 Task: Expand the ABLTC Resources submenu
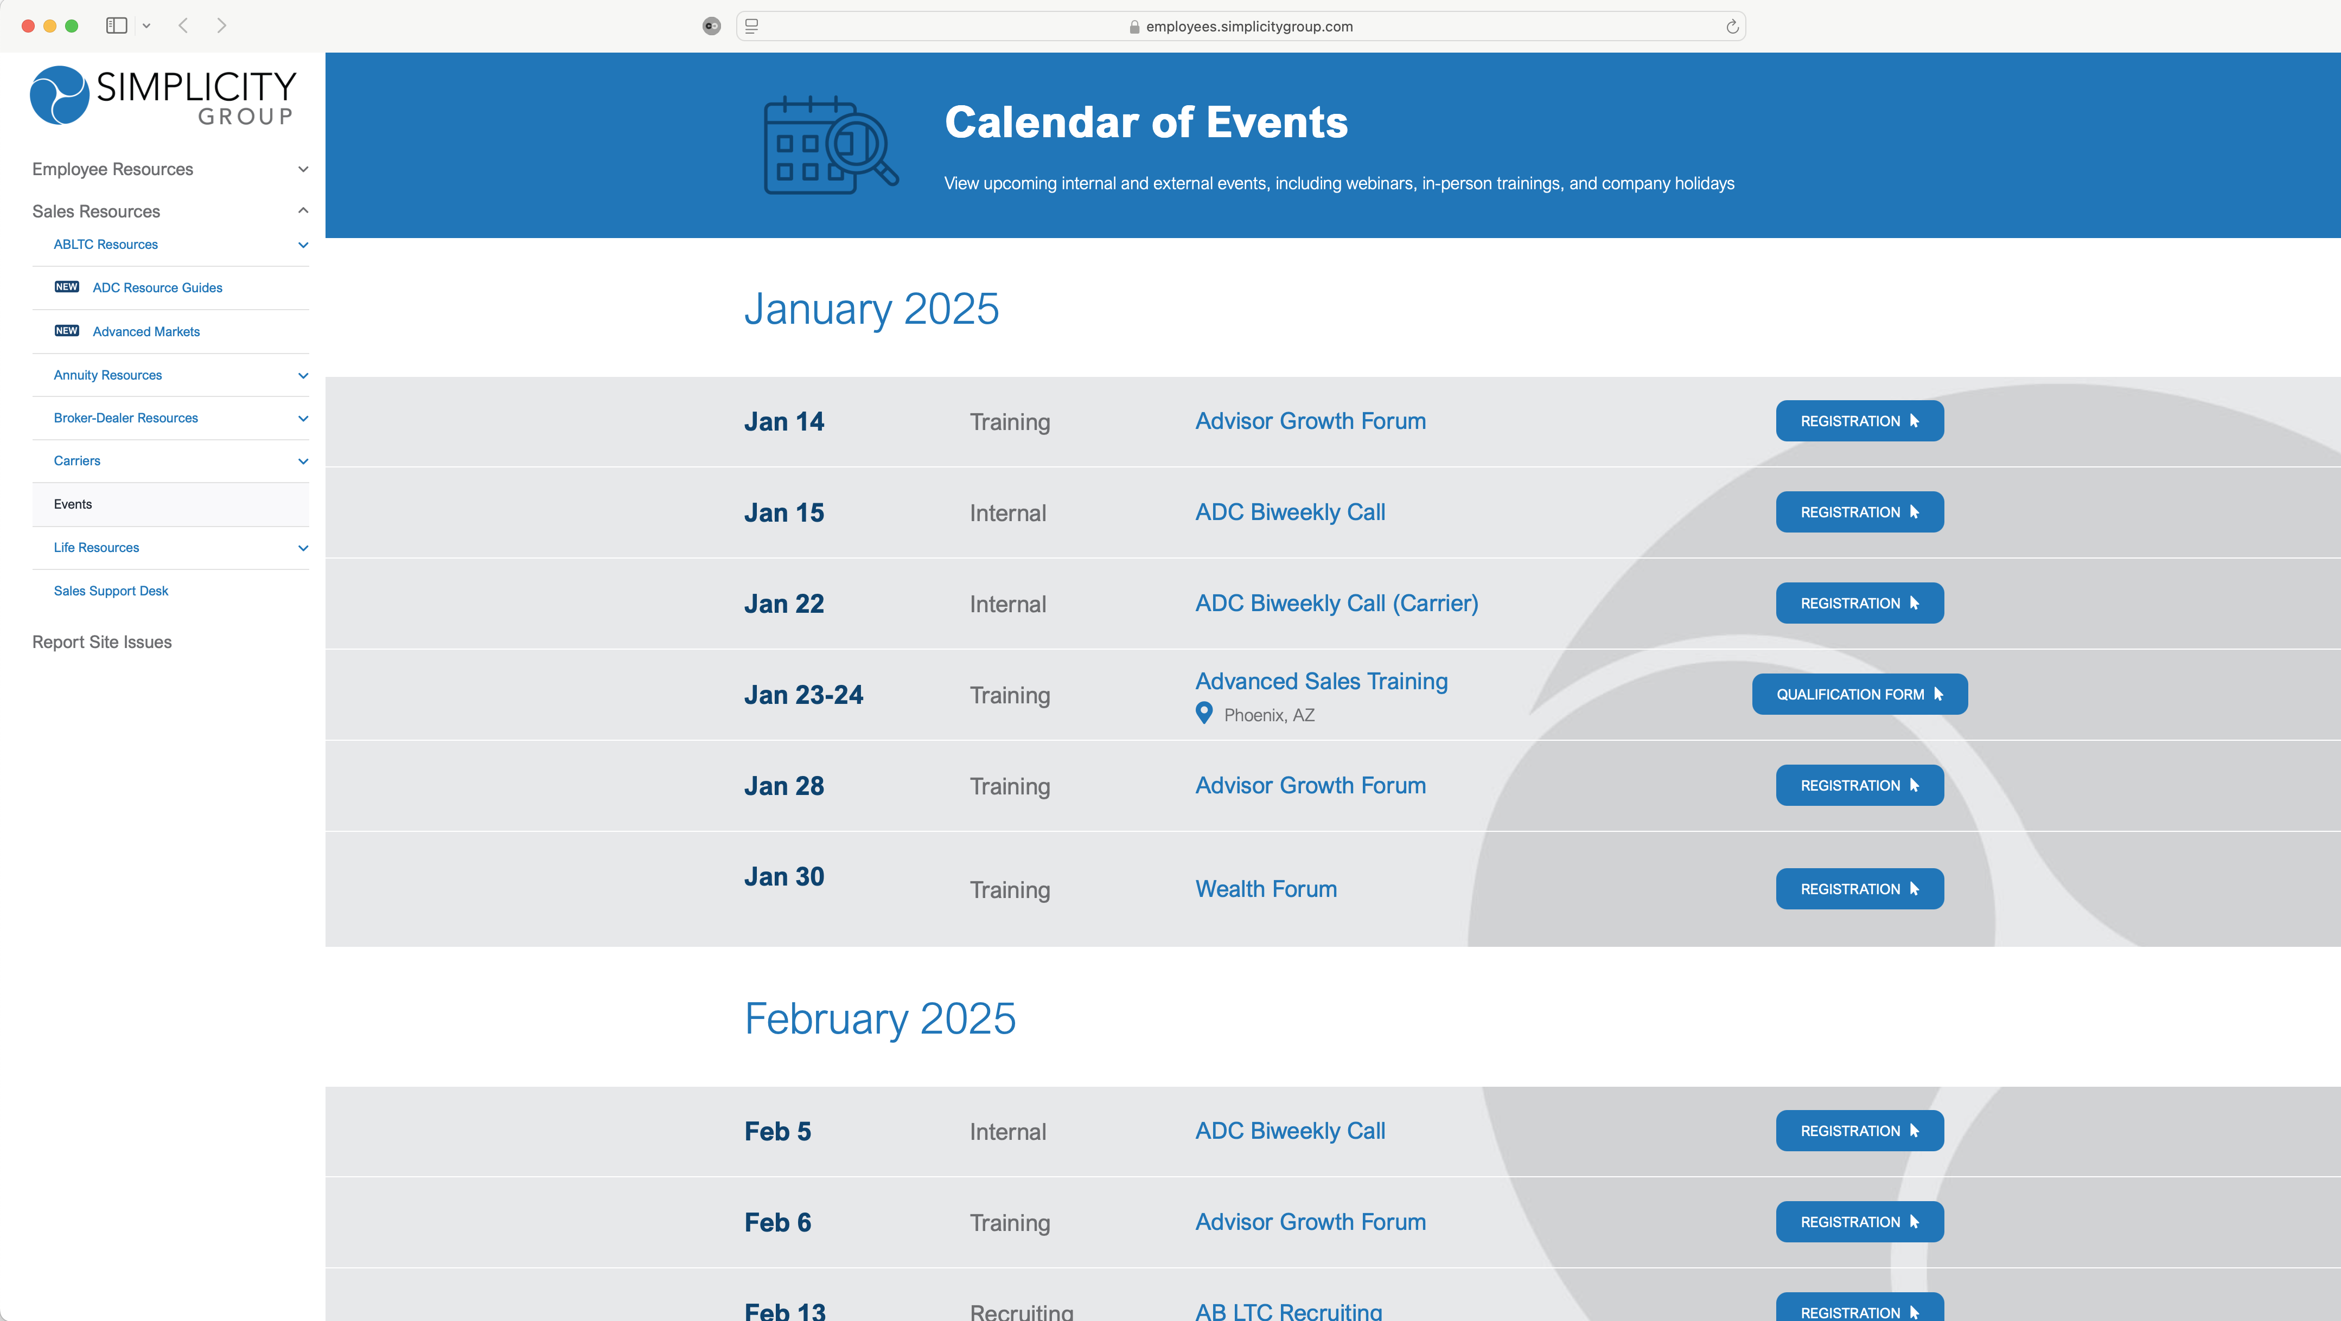click(303, 245)
